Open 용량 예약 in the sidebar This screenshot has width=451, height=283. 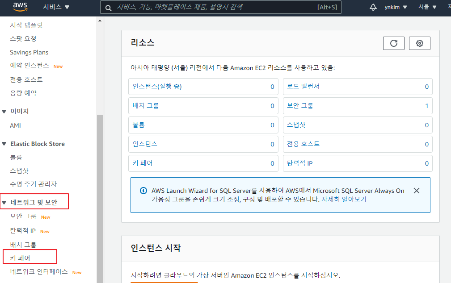click(x=23, y=93)
